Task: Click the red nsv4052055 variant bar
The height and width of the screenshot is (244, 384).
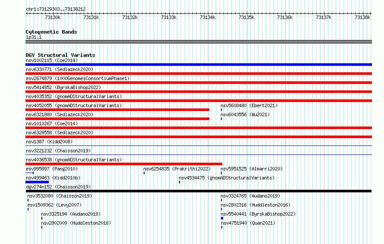Action: point(117,110)
